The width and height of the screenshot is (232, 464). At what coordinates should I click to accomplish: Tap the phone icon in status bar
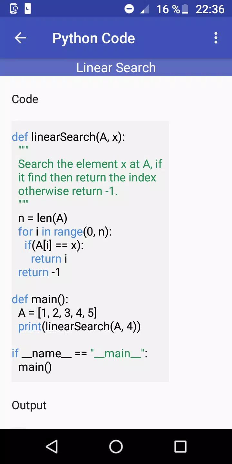coord(28,9)
